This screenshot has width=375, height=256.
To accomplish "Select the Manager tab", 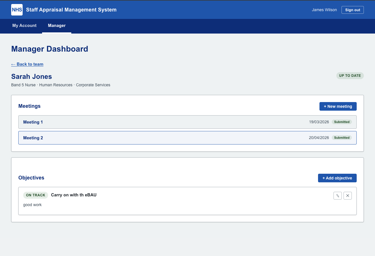I will point(57,26).
